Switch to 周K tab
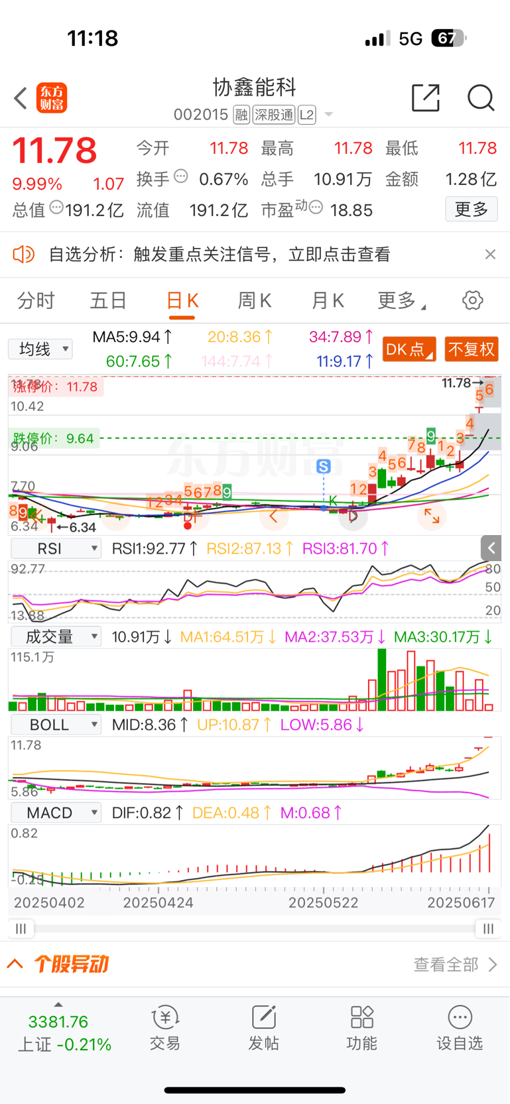Image resolution: width=510 pixels, height=1104 pixels. click(x=254, y=301)
